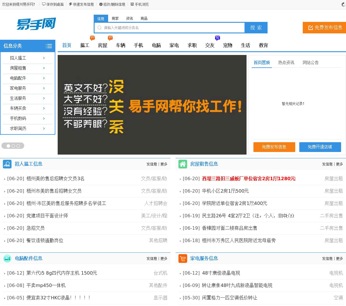The image size is (346, 306).
Task: Select the first banner carousel dot
Action: click(x=8, y=146)
